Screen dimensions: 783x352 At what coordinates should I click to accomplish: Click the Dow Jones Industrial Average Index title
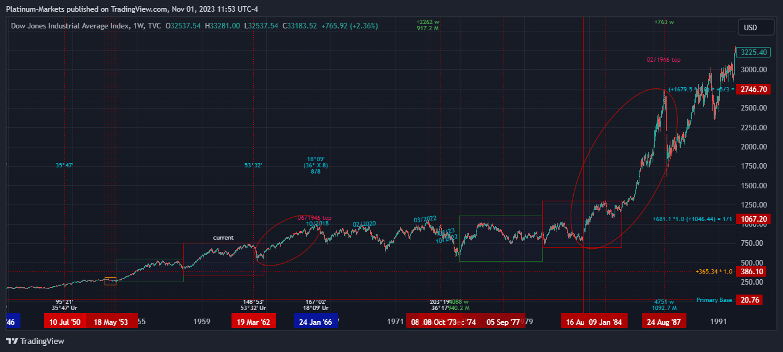69,26
